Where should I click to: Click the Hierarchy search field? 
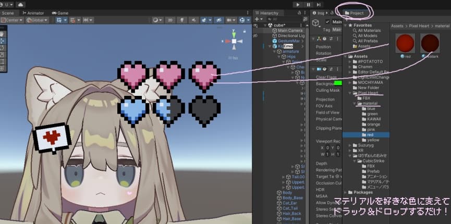coord(285,19)
